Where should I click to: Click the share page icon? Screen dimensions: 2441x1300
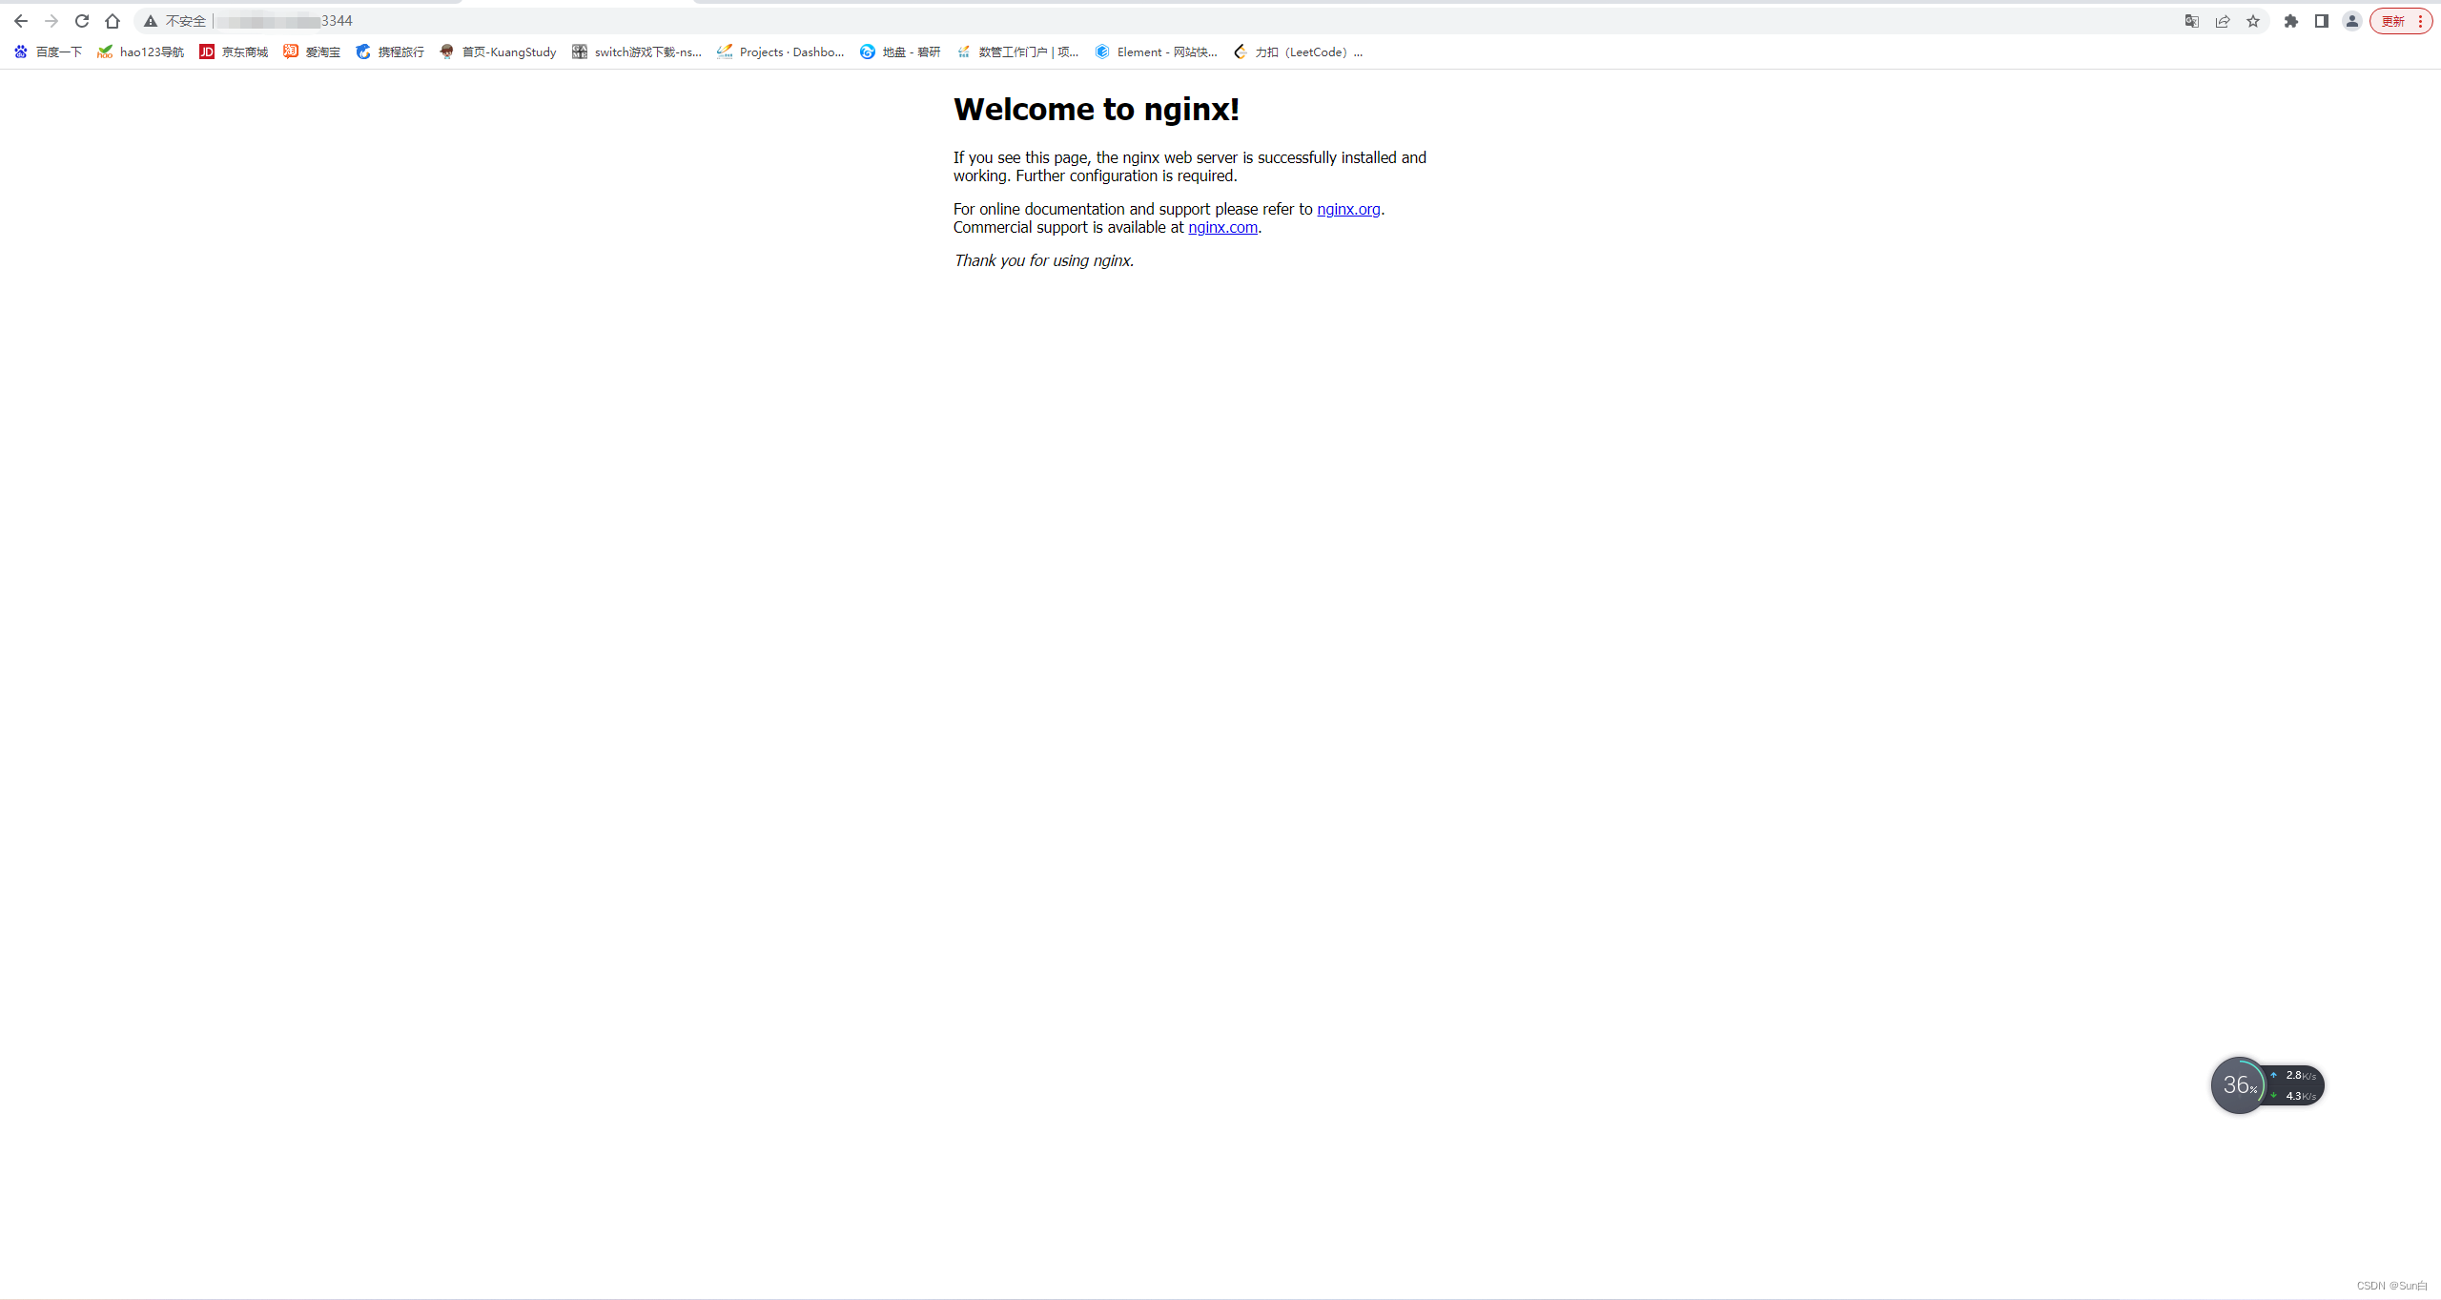point(2223,21)
